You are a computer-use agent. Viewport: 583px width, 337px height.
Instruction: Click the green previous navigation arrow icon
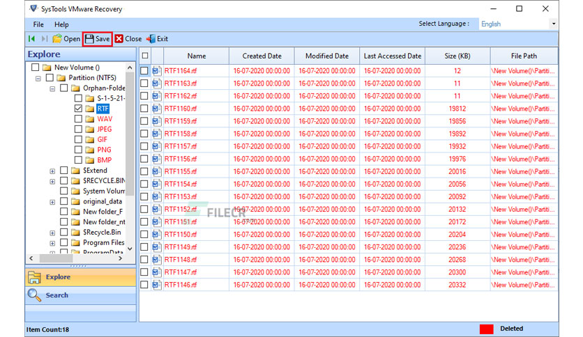pos(31,38)
